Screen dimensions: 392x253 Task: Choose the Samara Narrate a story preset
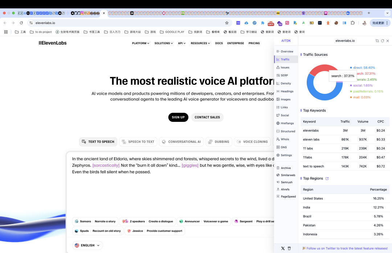(95, 221)
